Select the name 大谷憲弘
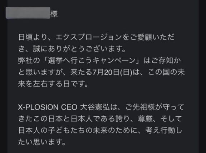The width and height of the screenshot is (206, 153). (95, 107)
